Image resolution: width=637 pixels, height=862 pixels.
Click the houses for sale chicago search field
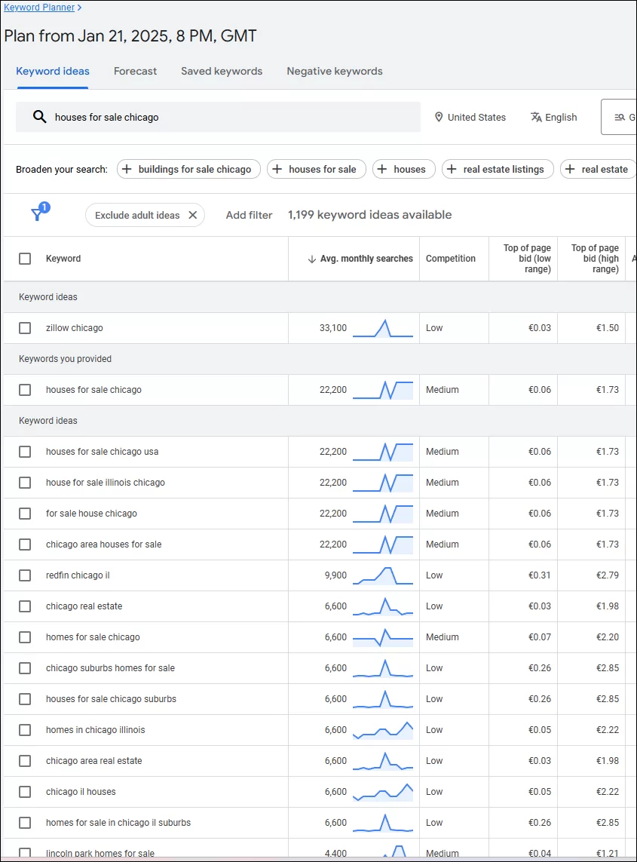pyautogui.click(x=218, y=117)
